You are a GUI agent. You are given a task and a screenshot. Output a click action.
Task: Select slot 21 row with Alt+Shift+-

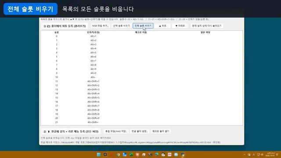point(141,122)
